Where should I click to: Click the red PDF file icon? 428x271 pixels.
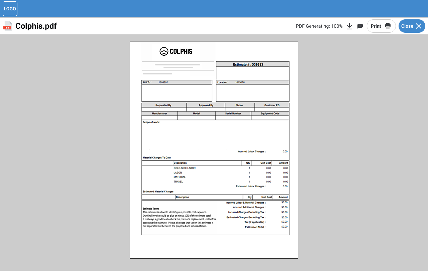[8, 26]
